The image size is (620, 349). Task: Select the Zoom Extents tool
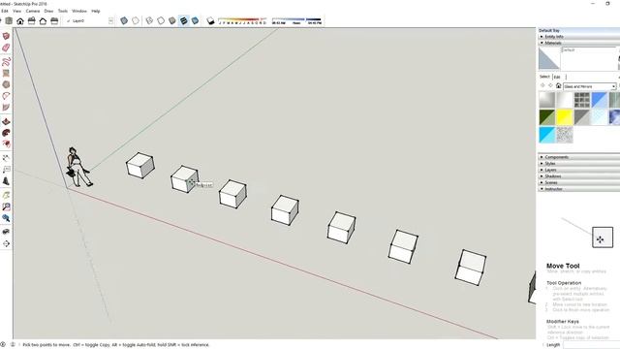(x=6, y=218)
